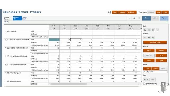Image resolution: width=170 pixels, height=96 pixels.
Task: Click the round icon under Details
Action: tap(153, 38)
